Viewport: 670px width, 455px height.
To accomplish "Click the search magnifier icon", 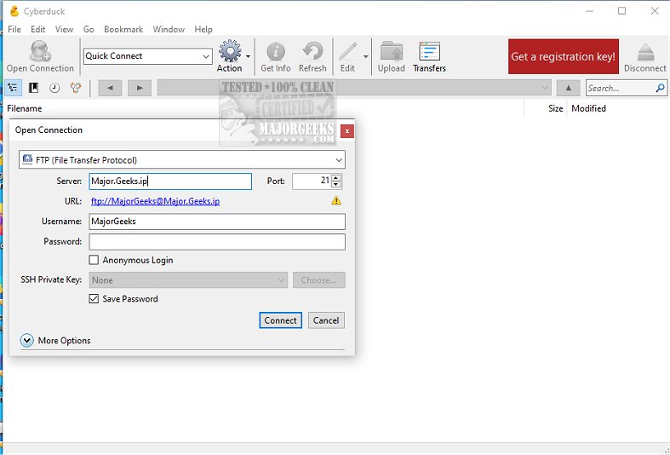I will click(660, 88).
